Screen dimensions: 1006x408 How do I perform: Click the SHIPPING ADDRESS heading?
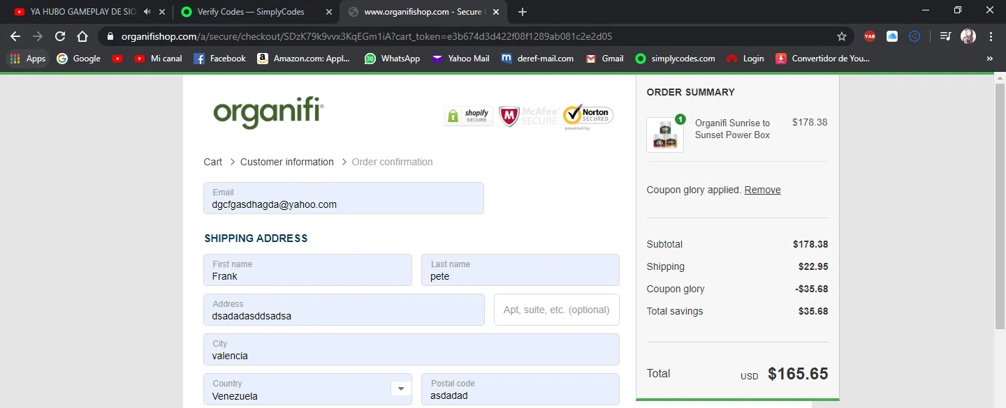(256, 239)
